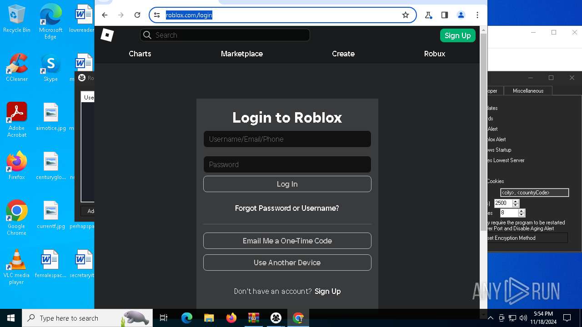582x327 pixels.
Task: Show hidden system tray icons chevron
Action: point(490,318)
